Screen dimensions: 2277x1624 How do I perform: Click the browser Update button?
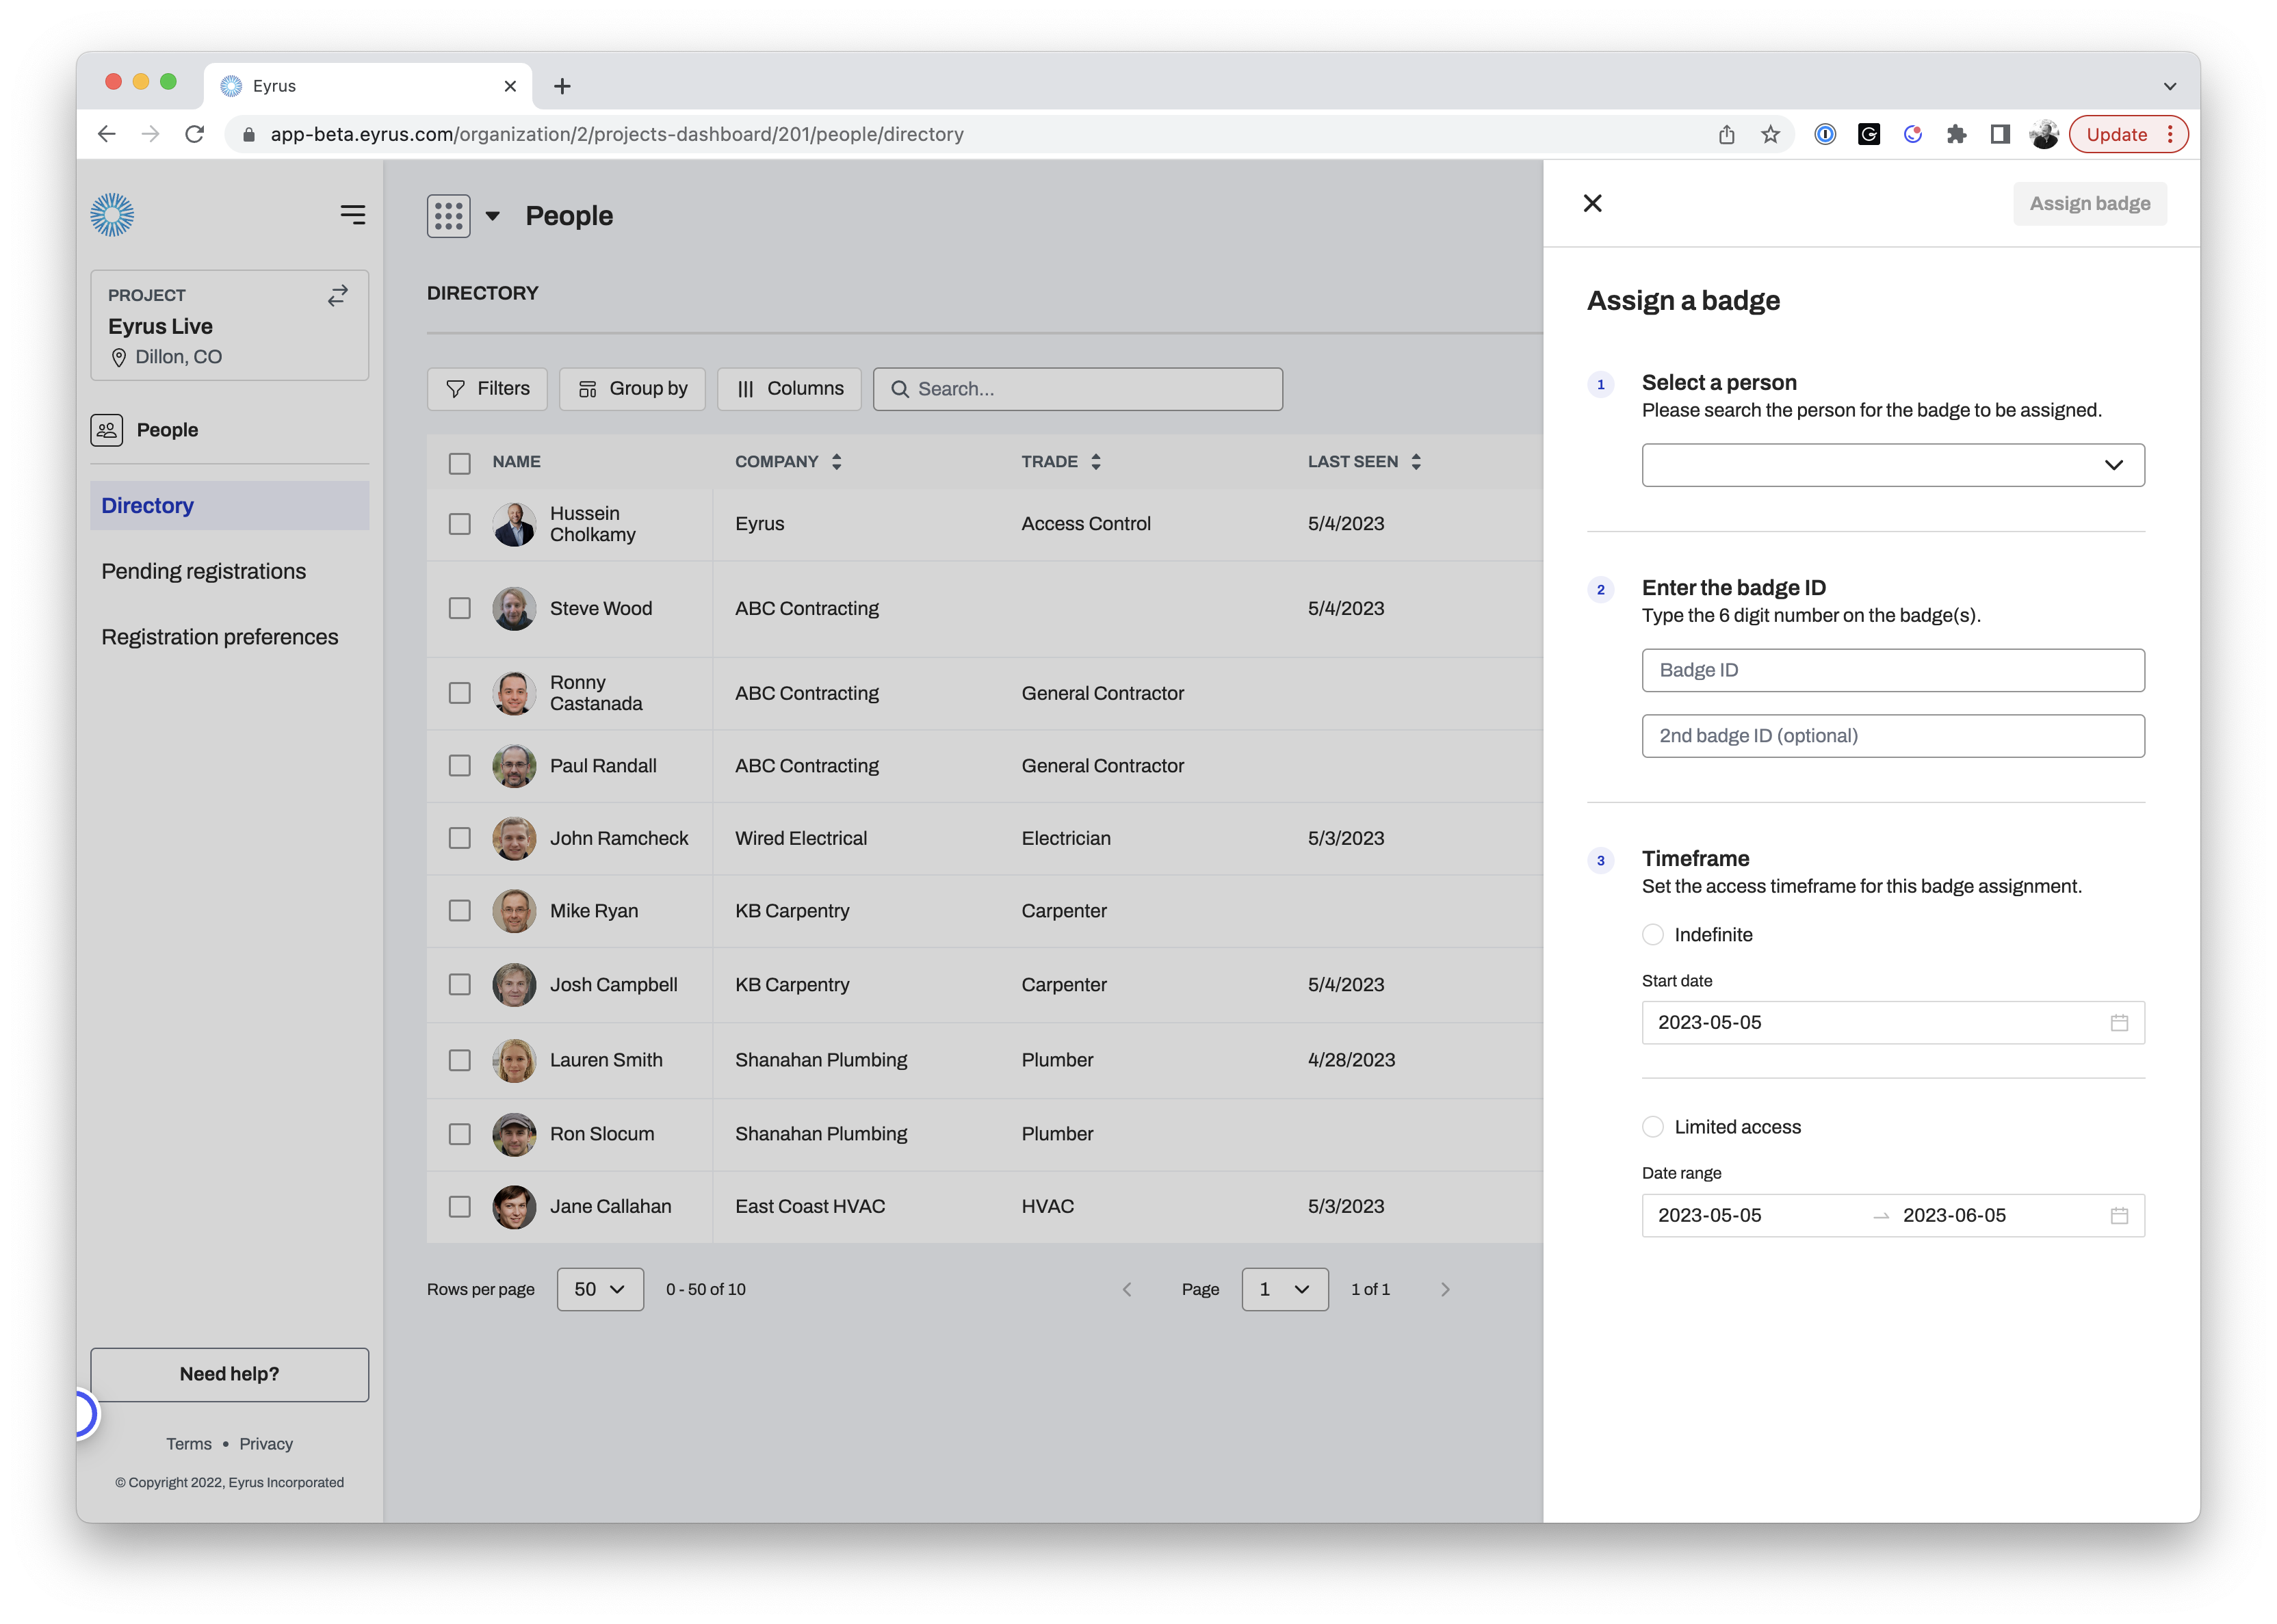tap(2117, 134)
